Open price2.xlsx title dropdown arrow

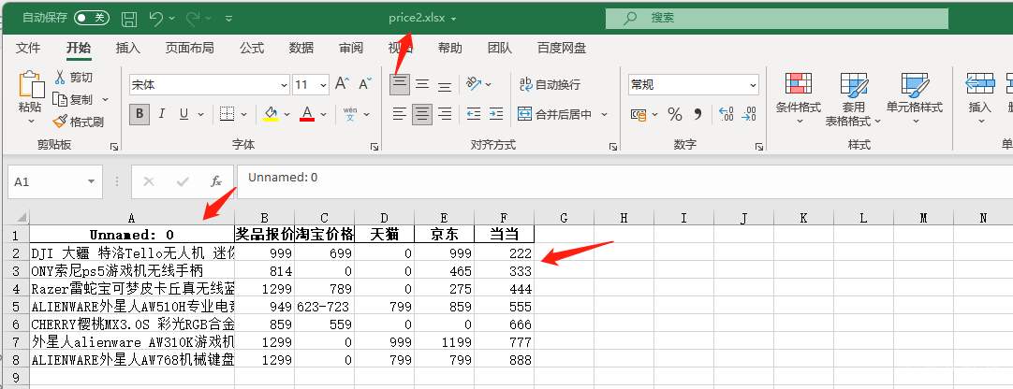click(453, 19)
